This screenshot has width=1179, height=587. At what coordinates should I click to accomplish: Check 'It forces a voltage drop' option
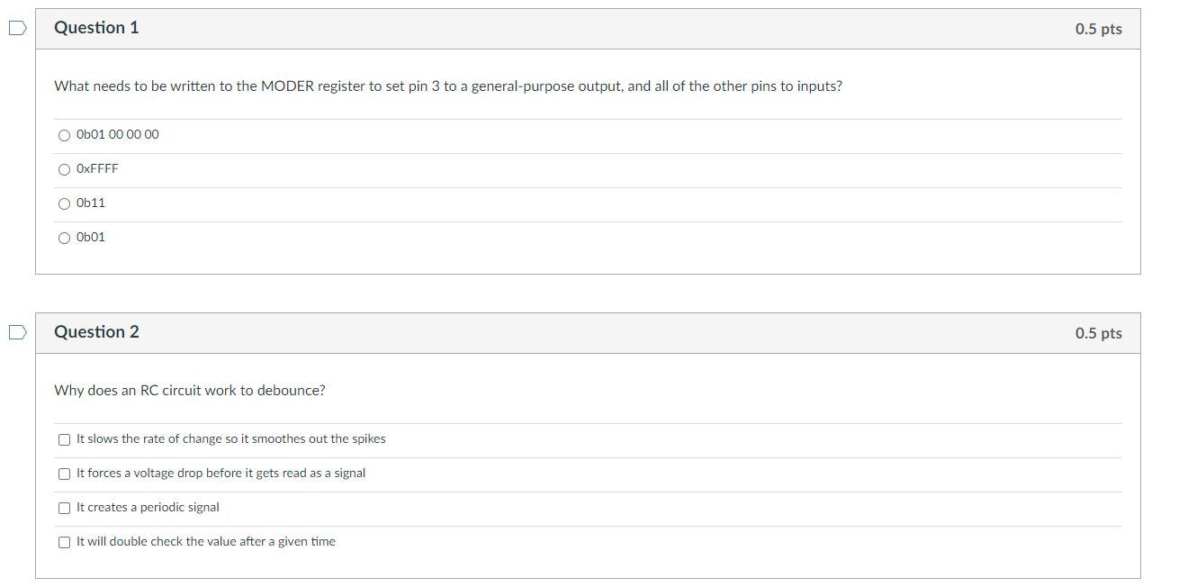point(64,473)
